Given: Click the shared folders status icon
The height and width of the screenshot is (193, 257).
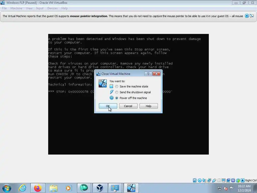Looking at the screenshot, I should [x=219, y=180].
